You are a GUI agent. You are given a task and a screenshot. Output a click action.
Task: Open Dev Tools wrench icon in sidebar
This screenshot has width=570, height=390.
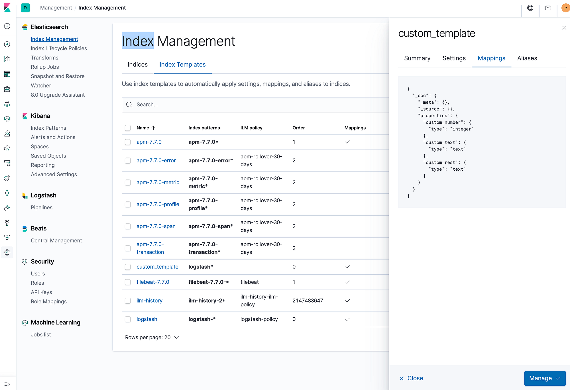click(x=7, y=222)
